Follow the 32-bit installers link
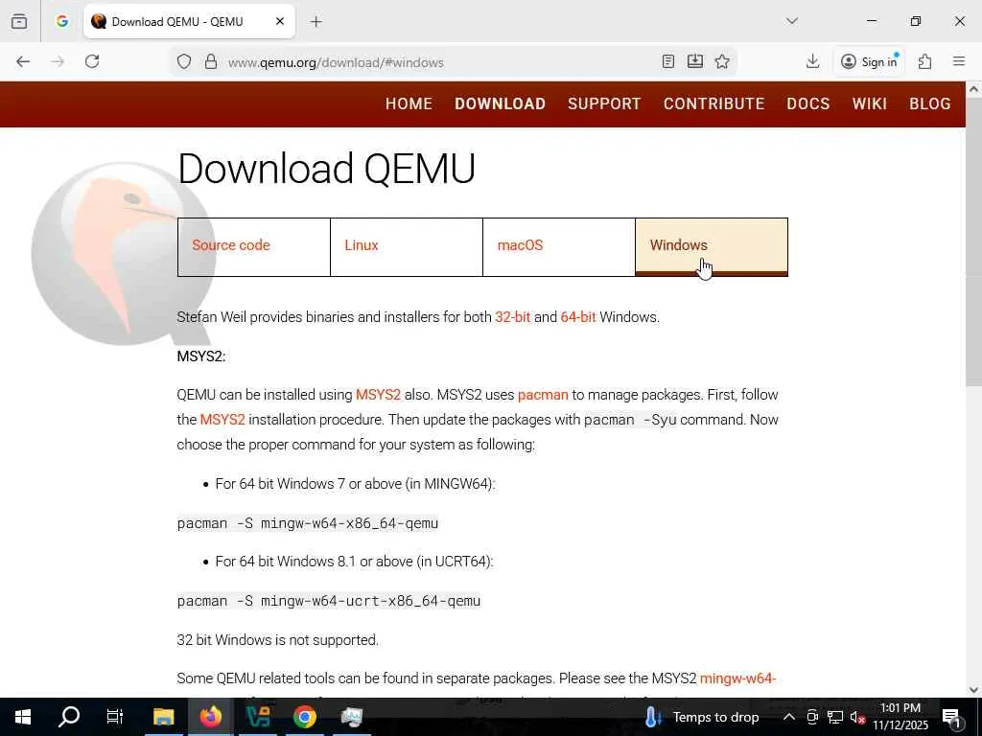Viewport: 982px width, 736px height. (x=512, y=317)
